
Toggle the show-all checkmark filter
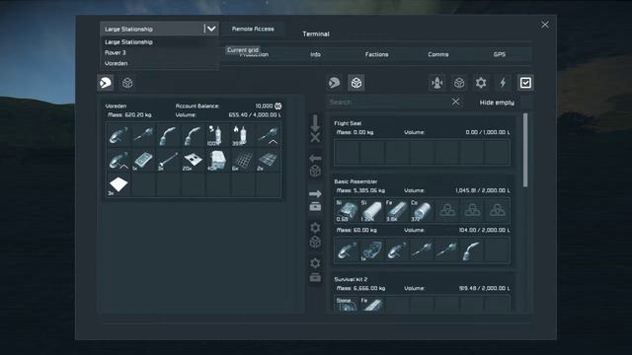pyautogui.click(x=525, y=83)
